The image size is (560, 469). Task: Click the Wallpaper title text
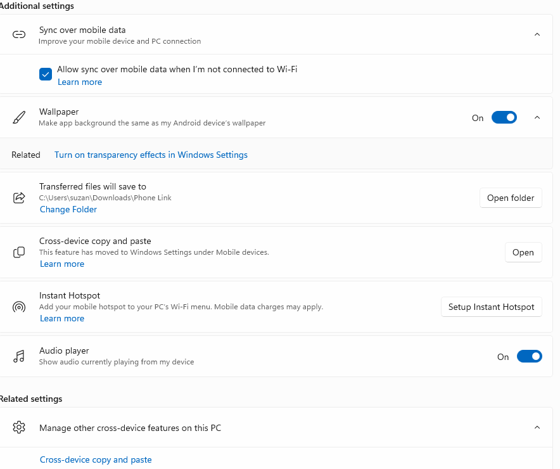[x=59, y=112]
